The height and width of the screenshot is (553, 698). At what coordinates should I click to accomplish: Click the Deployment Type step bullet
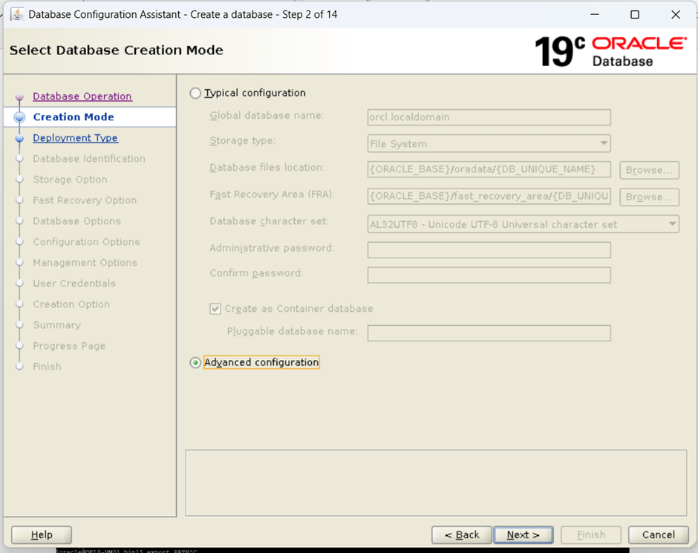click(x=20, y=138)
